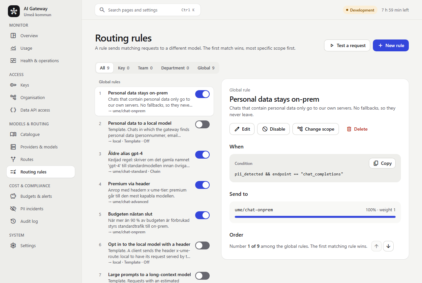Open Budgets & alerts piggy bank icon
Image resolution: width=422 pixels, height=283 pixels.
click(x=13, y=196)
